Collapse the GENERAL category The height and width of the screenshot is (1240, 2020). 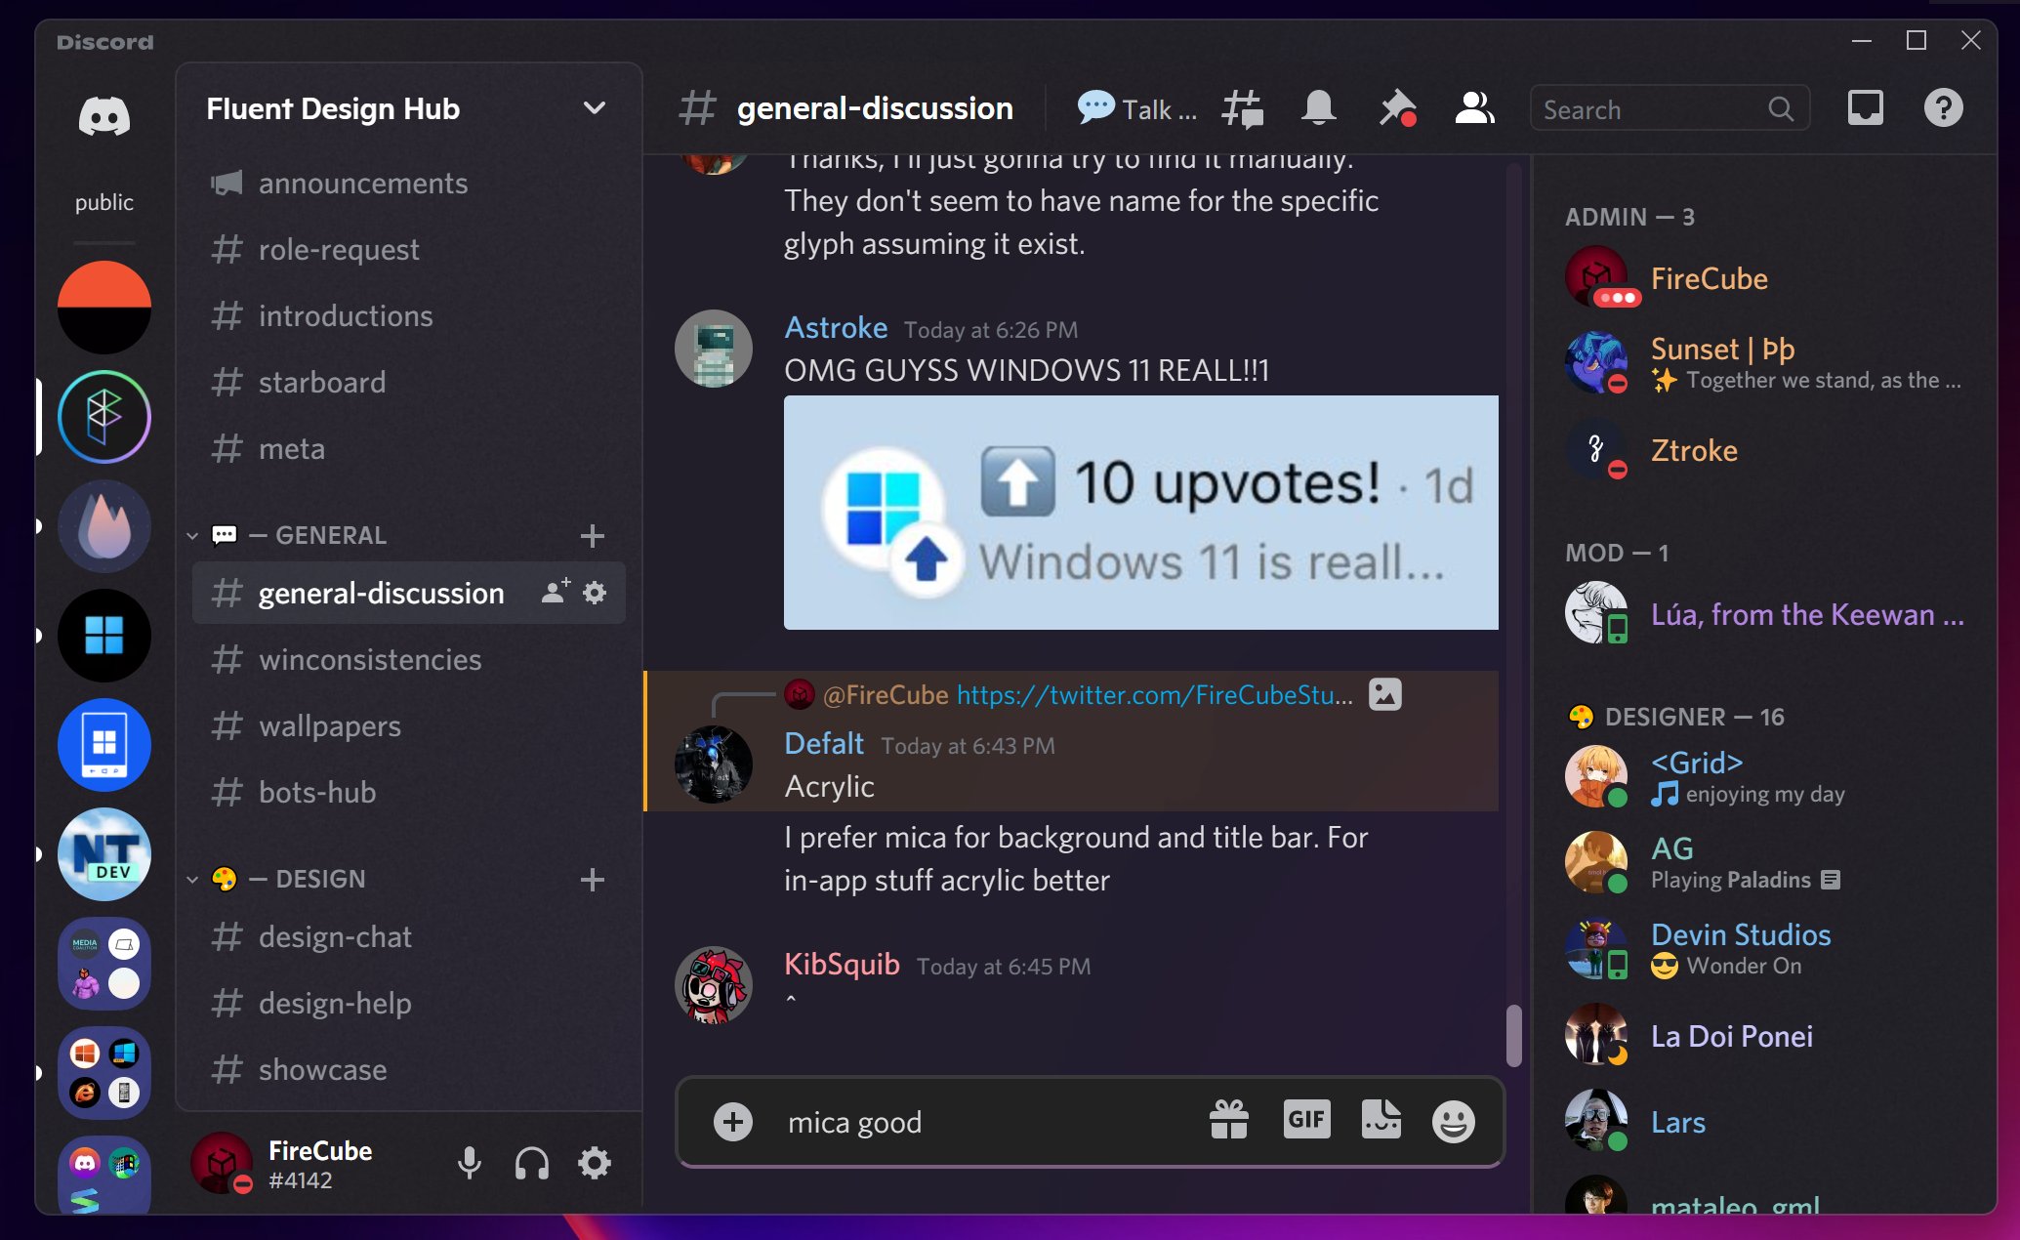point(192,536)
